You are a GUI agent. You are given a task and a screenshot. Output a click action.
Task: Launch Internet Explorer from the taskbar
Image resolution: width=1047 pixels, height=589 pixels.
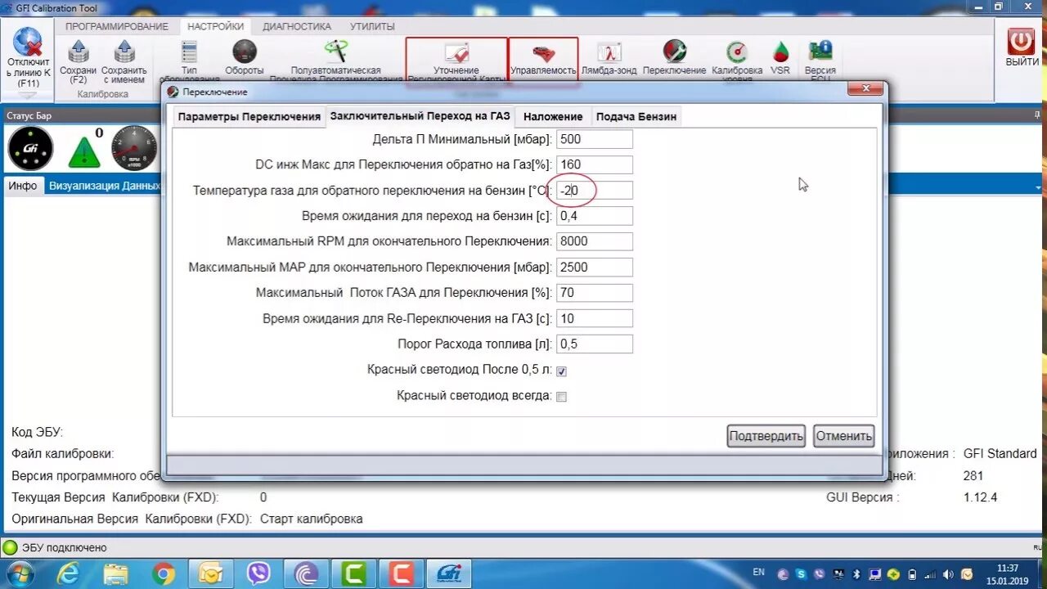[68, 574]
